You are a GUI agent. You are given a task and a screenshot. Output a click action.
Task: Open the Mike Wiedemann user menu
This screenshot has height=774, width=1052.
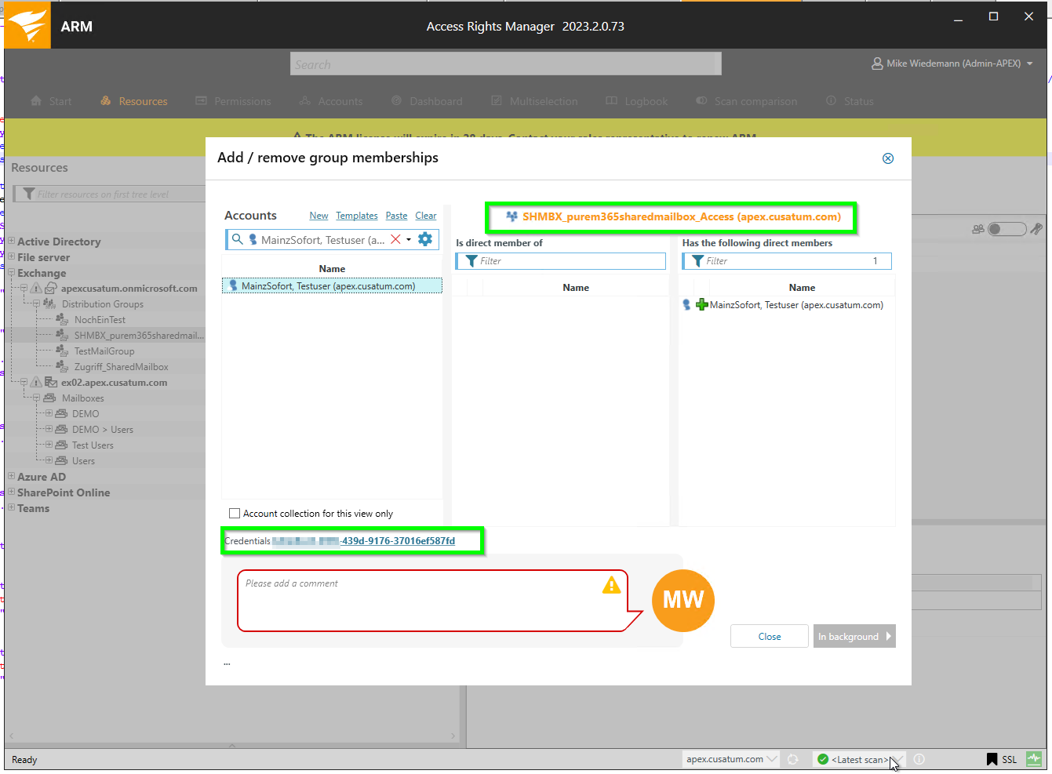coord(952,64)
